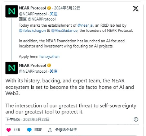
Task: Open the 2024年5月22日 date on parent tweet
Action: (67, 8)
